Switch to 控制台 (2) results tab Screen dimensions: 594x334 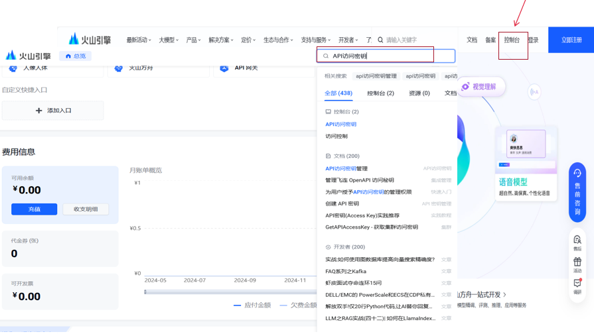point(380,93)
